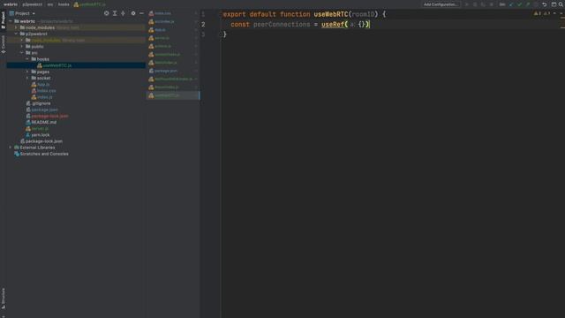Click the Debug icon in top toolbar
The height and width of the screenshot is (318, 565).
pos(475,4)
